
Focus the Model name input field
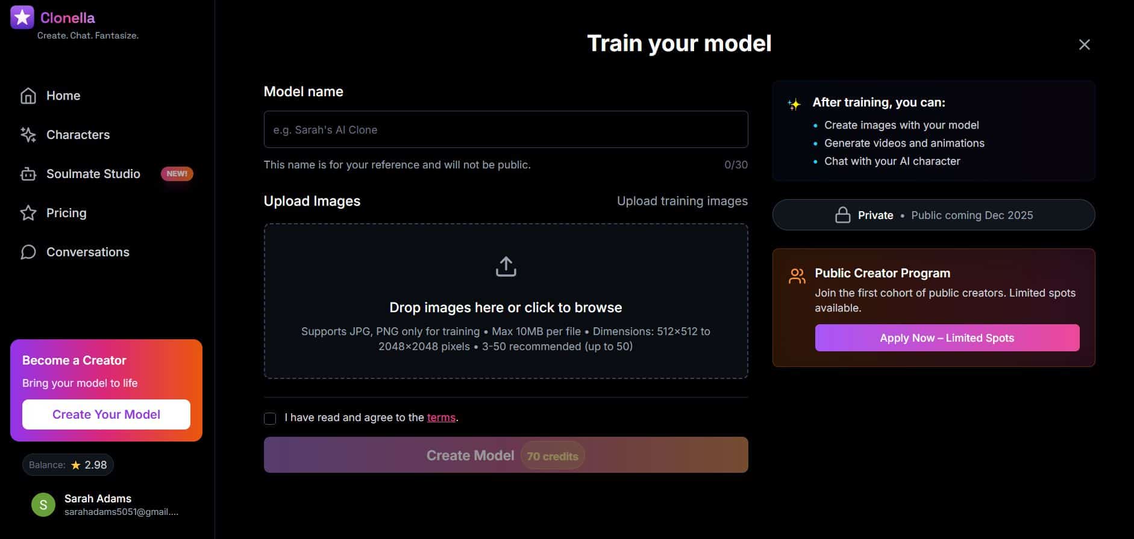[x=506, y=129]
